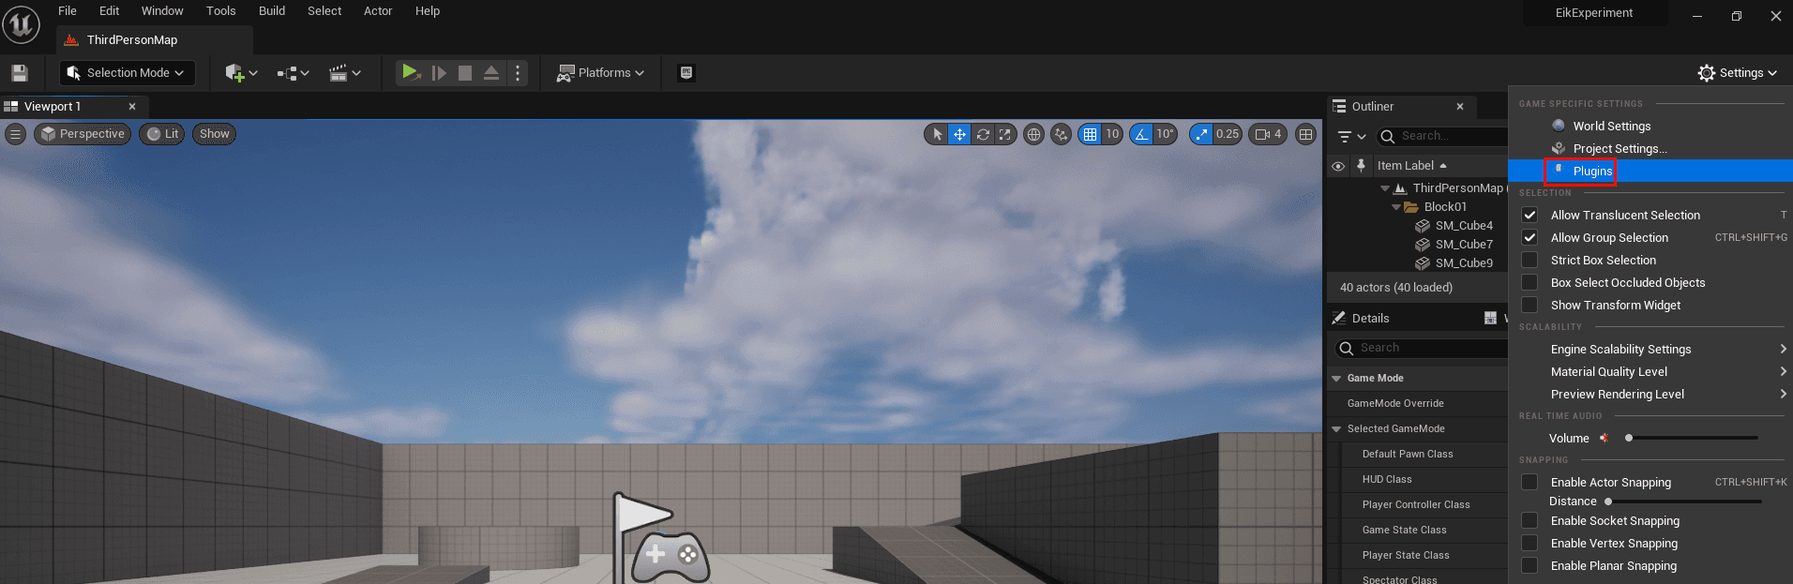Open the quick add content menu
The width and height of the screenshot is (1793, 584).
241,73
